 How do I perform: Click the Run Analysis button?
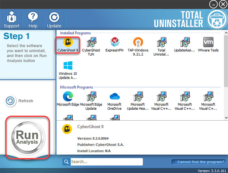[27, 137]
